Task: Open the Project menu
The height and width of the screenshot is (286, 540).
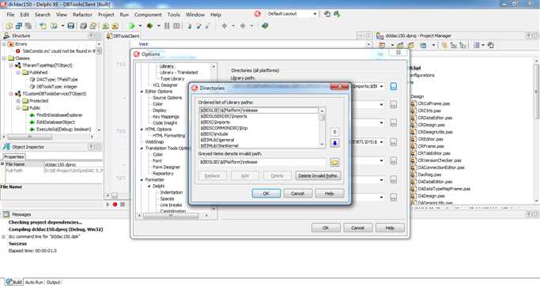Action: click(x=106, y=14)
